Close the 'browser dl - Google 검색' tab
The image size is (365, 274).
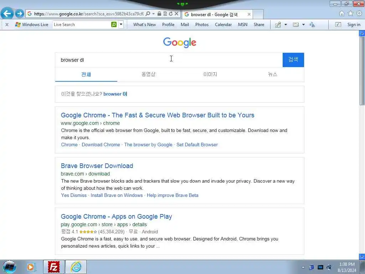(x=249, y=14)
